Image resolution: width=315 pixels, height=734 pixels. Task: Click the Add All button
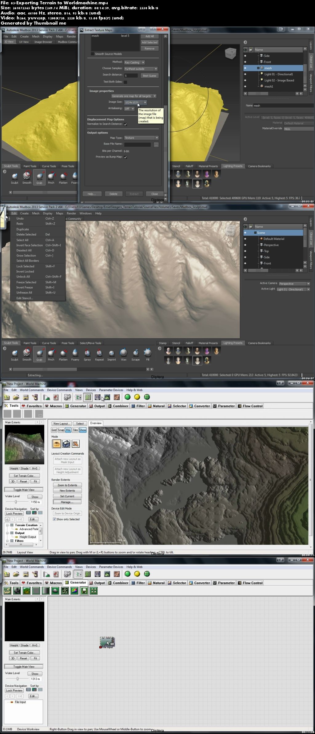coord(150,36)
